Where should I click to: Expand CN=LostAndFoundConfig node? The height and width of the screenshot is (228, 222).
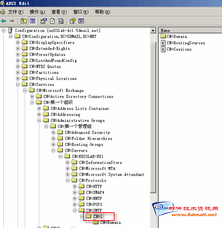click(x=18, y=60)
